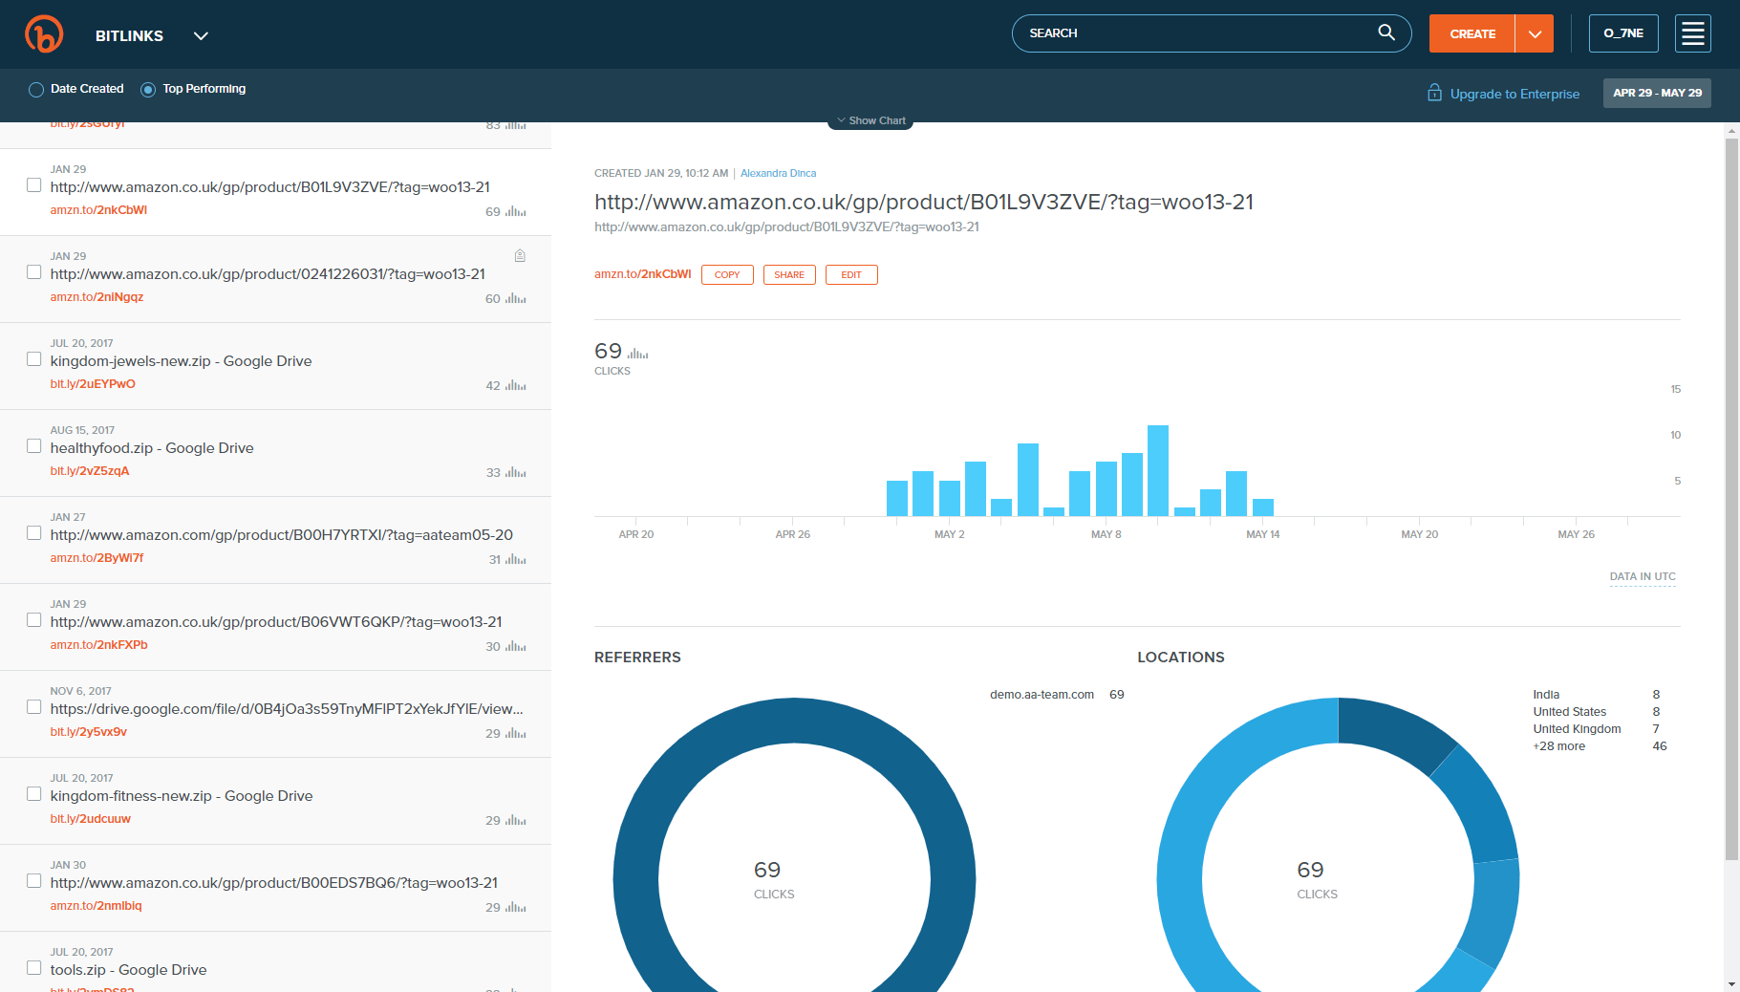Viewport: 1740px width, 992px height.
Task: Click stats bar icon beside 31 clicks
Action: click(516, 559)
